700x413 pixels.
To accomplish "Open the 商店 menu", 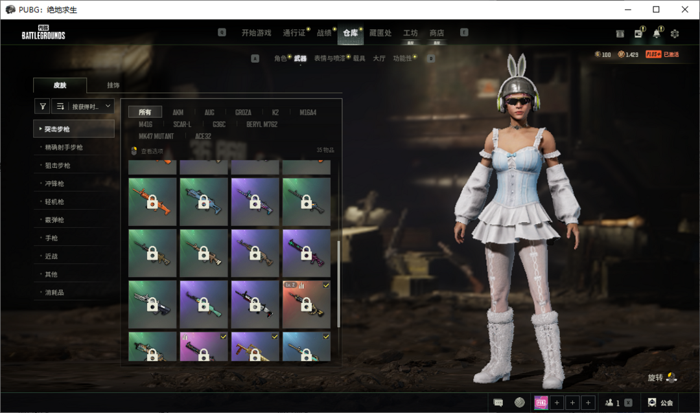I will click(437, 32).
